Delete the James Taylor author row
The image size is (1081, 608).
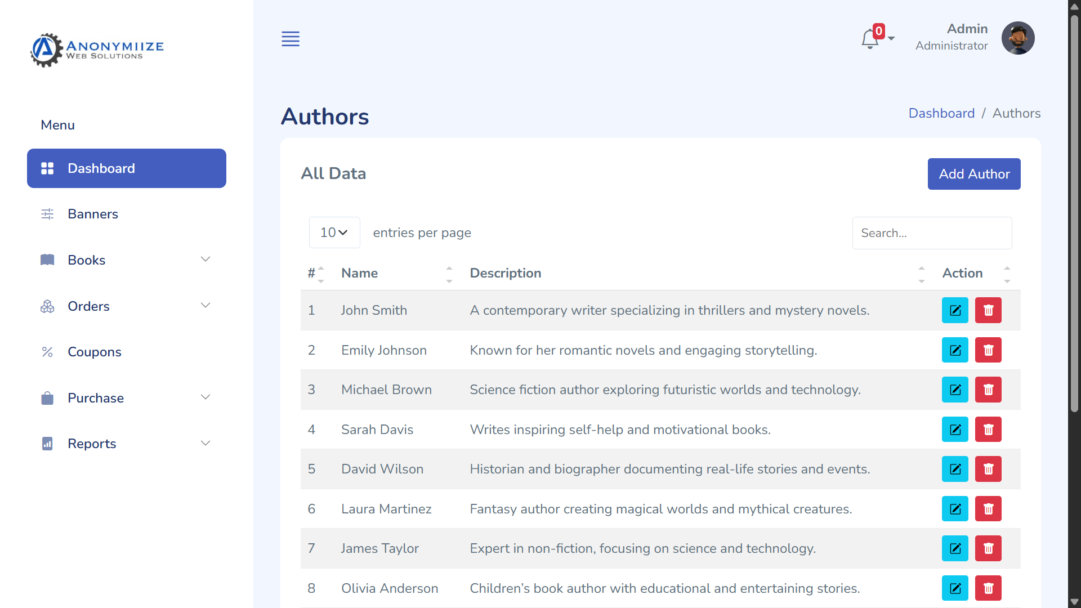988,548
